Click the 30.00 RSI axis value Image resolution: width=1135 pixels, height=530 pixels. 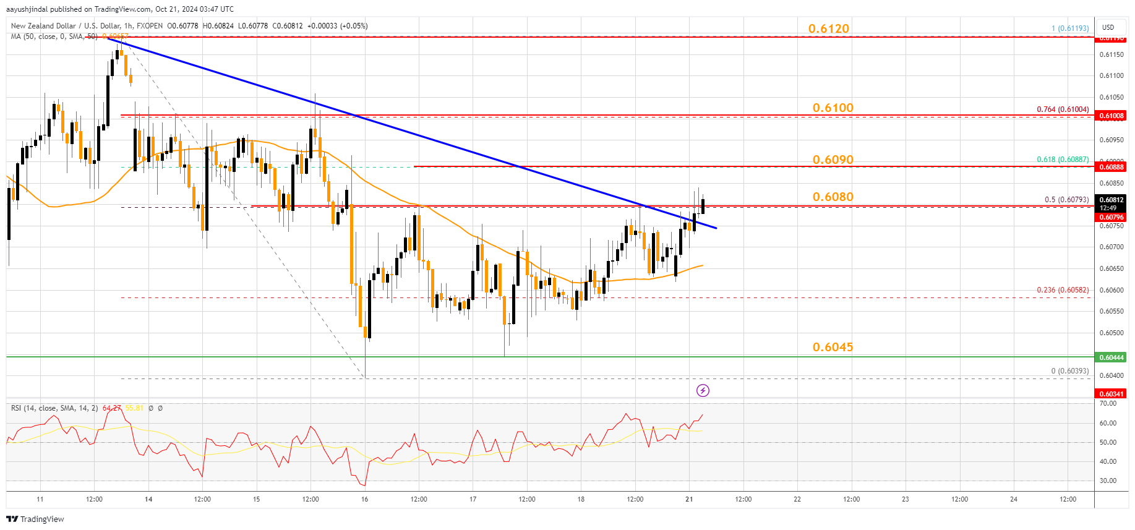coord(1108,481)
